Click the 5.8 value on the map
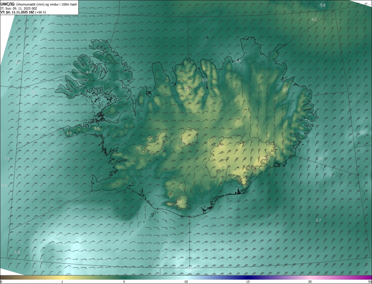Image resolution: width=372 pixels, height=284 pixels. click(323, 5)
